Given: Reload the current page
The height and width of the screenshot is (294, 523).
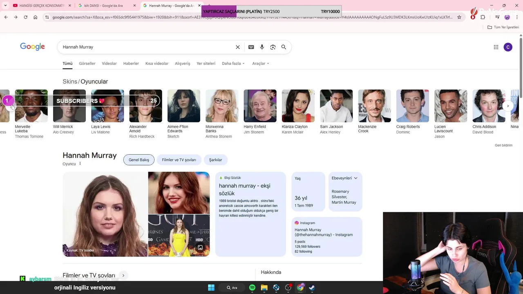Looking at the screenshot, I should [x=25, y=17].
